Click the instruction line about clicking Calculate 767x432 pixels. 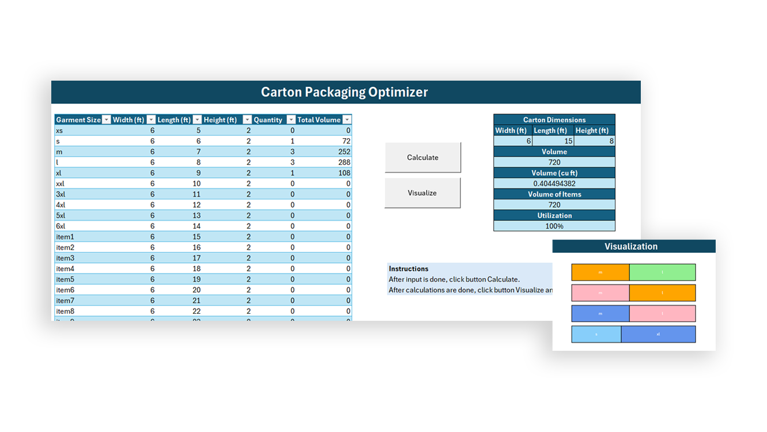coord(454,279)
